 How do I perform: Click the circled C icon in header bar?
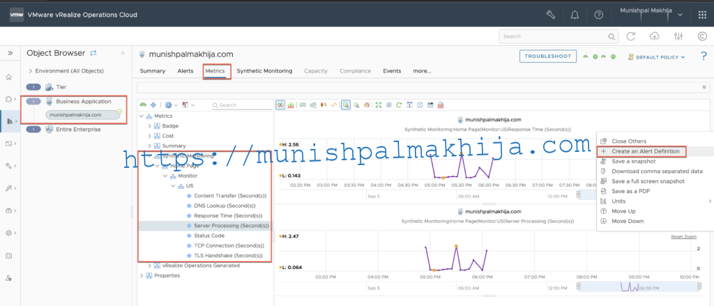point(702,36)
